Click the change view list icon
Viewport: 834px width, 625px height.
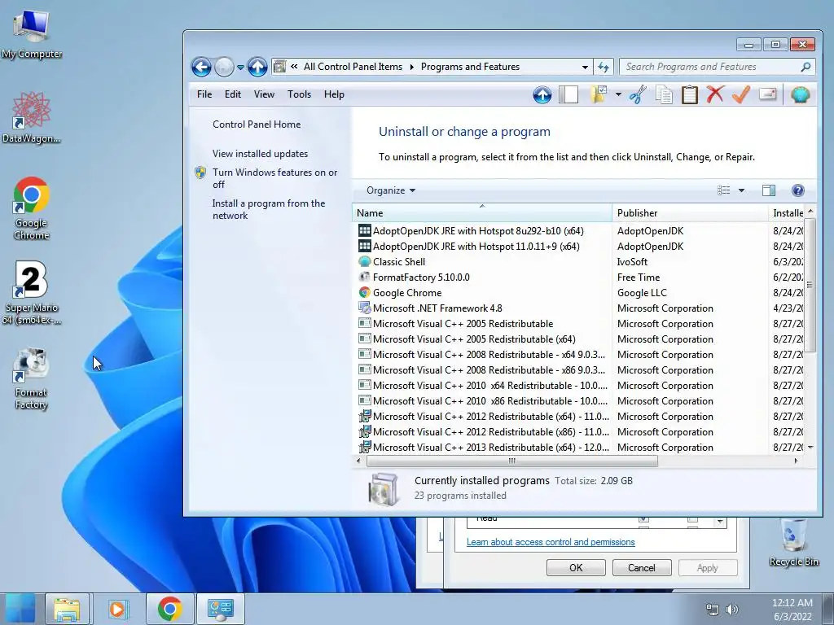coord(723,190)
